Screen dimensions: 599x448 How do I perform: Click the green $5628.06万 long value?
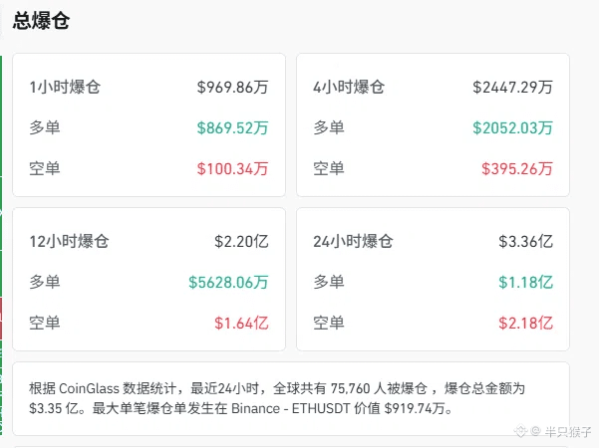click(228, 283)
